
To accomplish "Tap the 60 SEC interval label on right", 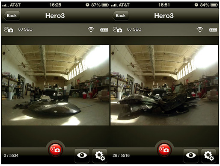I will 134,29.
